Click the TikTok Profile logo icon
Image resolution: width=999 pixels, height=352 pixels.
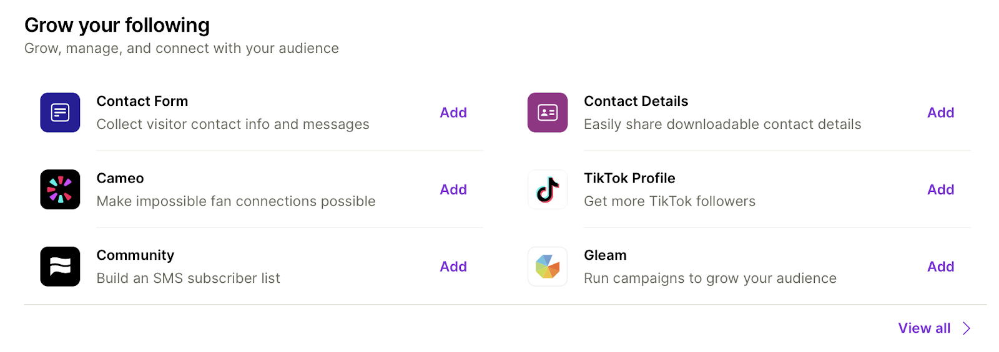[547, 189]
